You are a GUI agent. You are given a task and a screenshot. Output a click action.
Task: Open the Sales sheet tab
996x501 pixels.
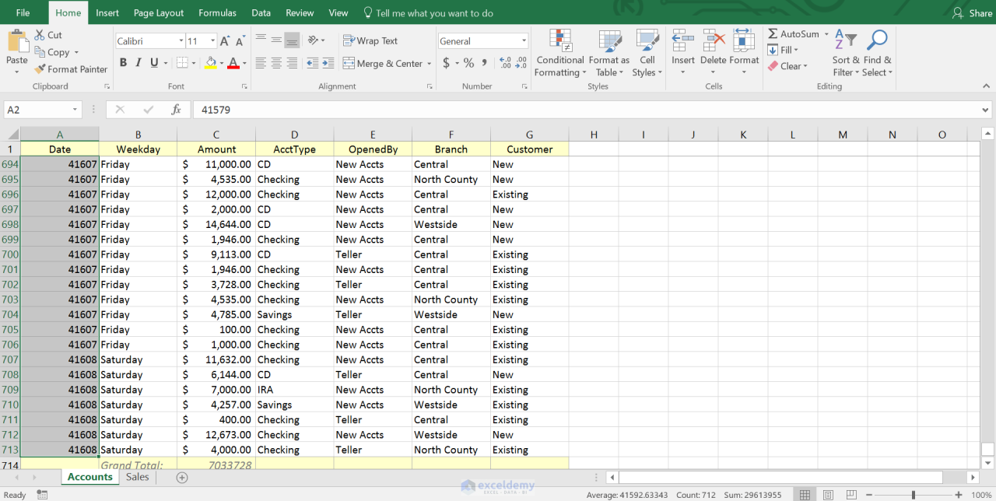pos(137,477)
